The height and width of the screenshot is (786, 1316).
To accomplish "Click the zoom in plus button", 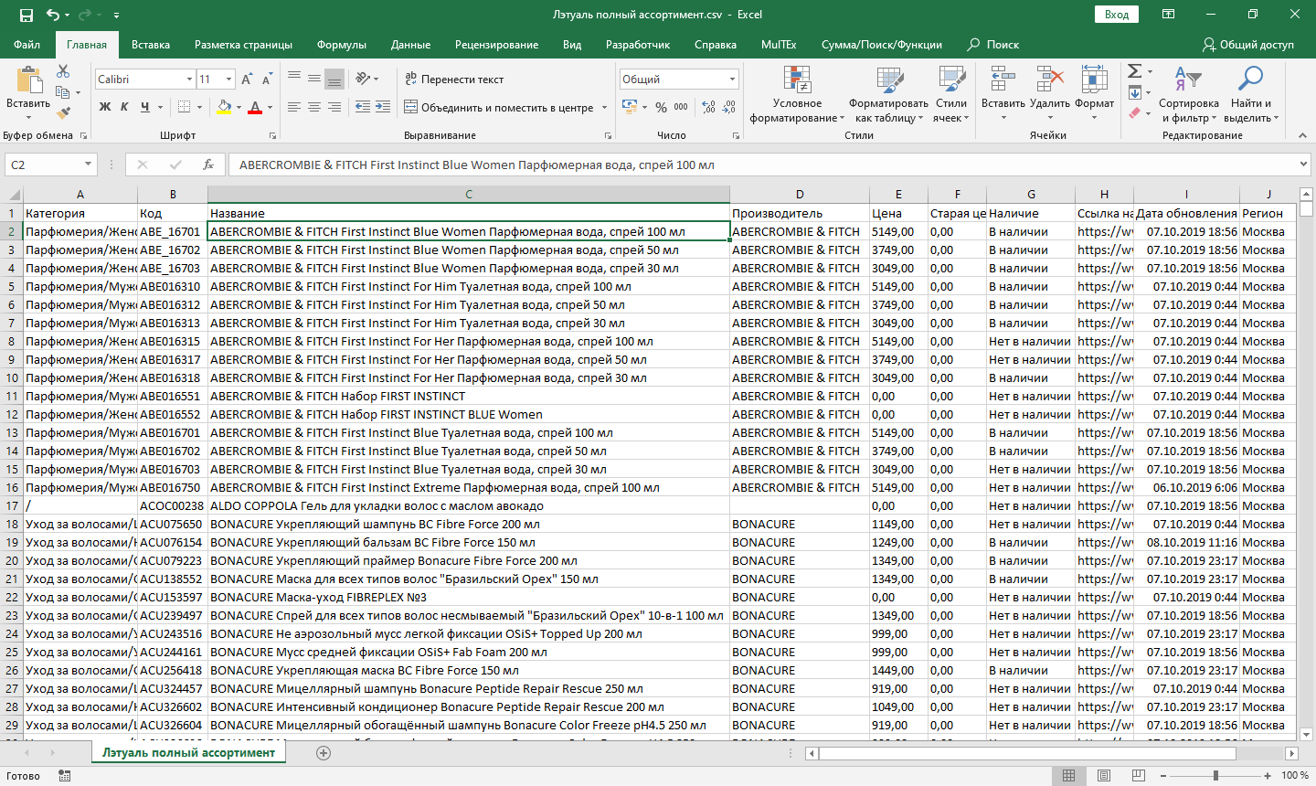I will [x=1268, y=776].
